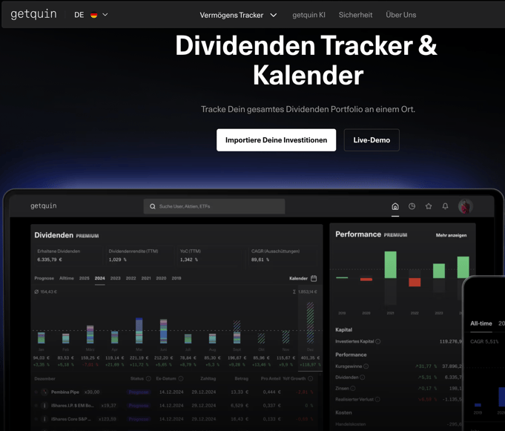
Task: Launch the Live-Demo
Action: pyautogui.click(x=372, y=140)
